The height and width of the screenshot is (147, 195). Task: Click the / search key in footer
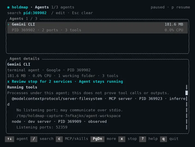coord(34,139)
